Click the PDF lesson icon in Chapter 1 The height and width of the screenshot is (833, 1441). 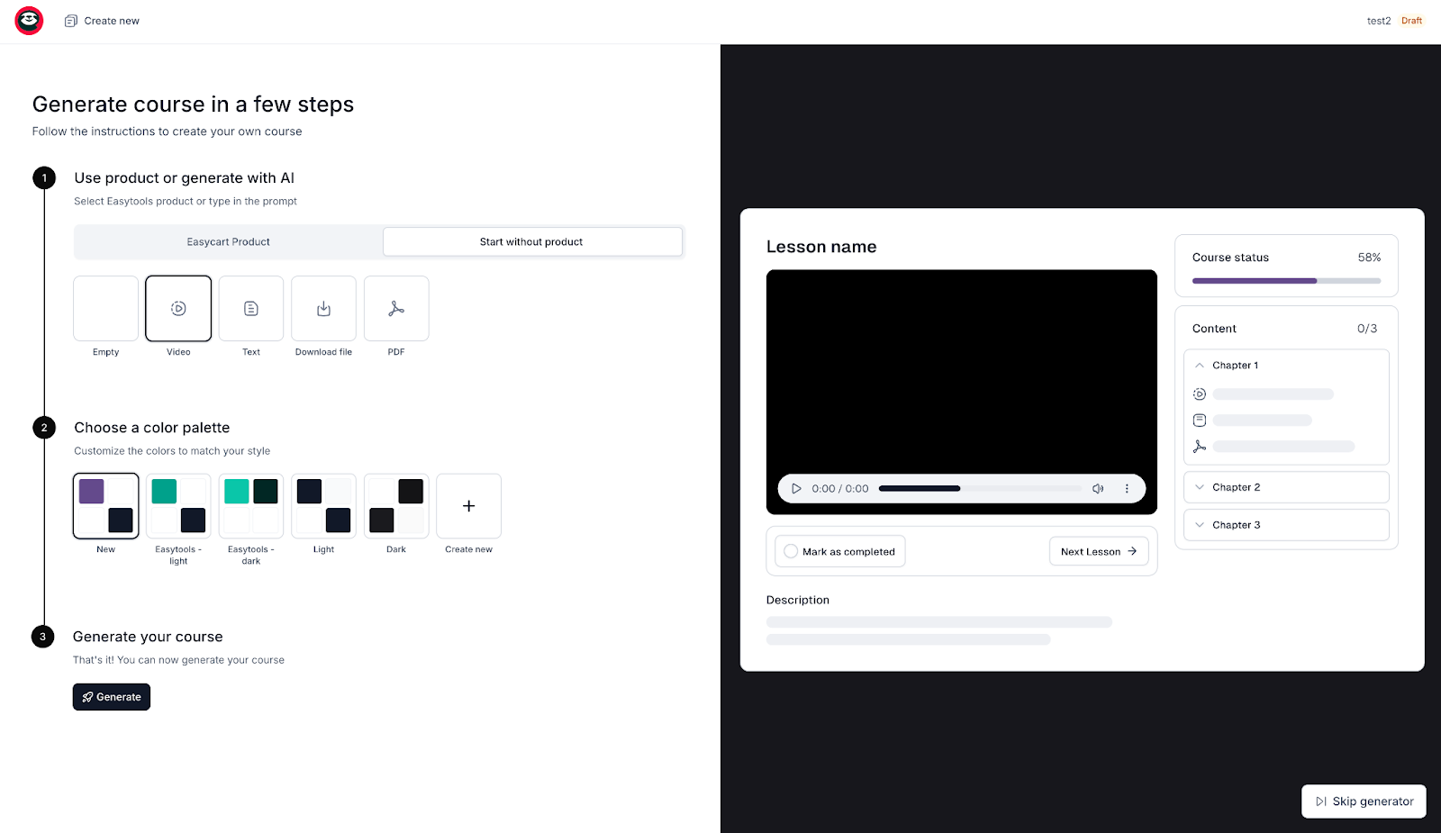1200,446
